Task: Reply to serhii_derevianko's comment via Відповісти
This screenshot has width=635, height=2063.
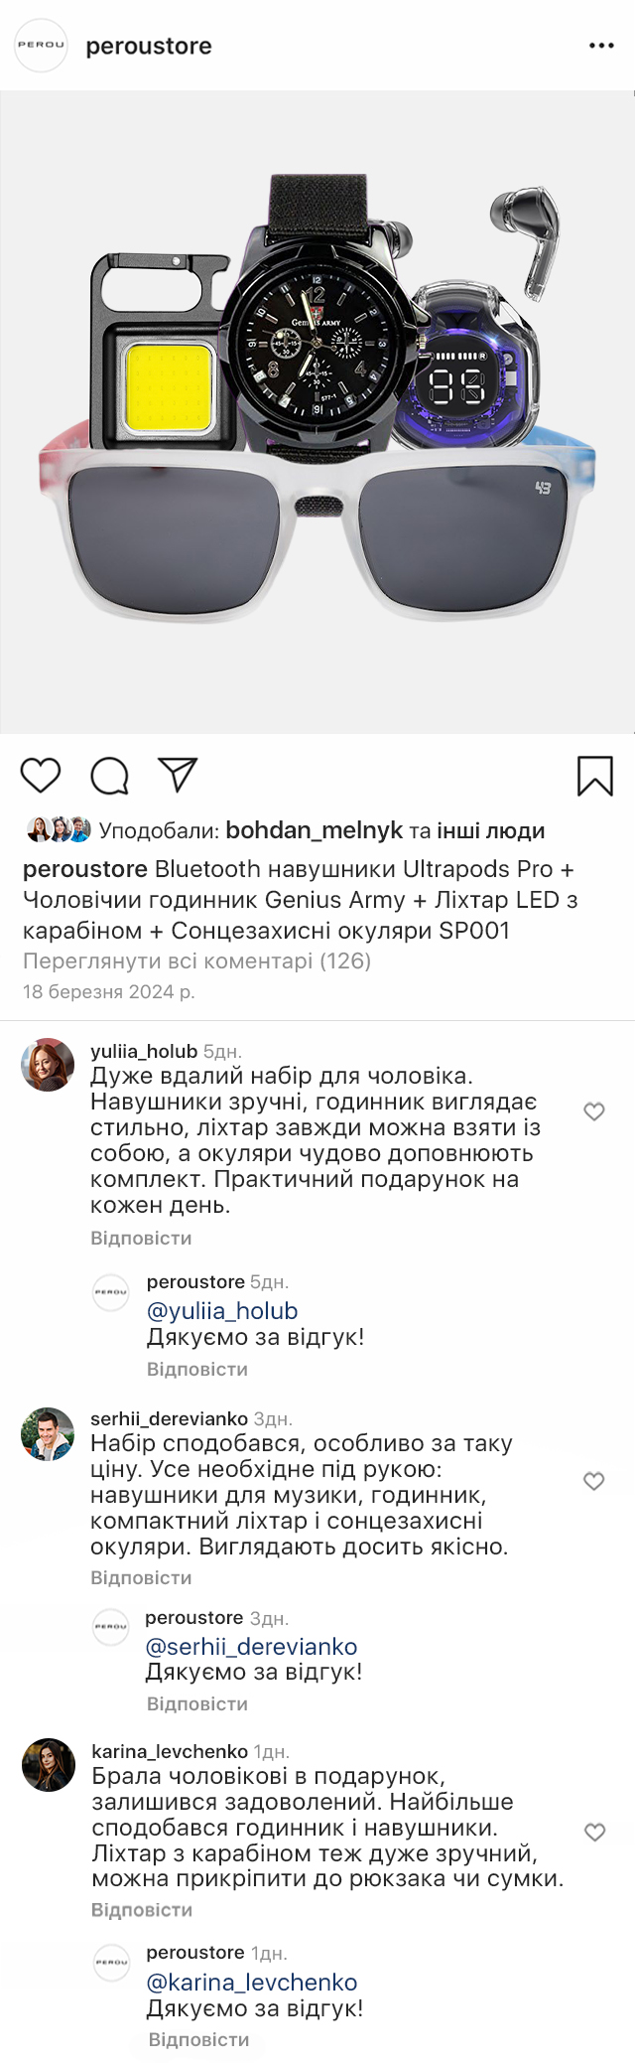Action: coord(141,1578)
